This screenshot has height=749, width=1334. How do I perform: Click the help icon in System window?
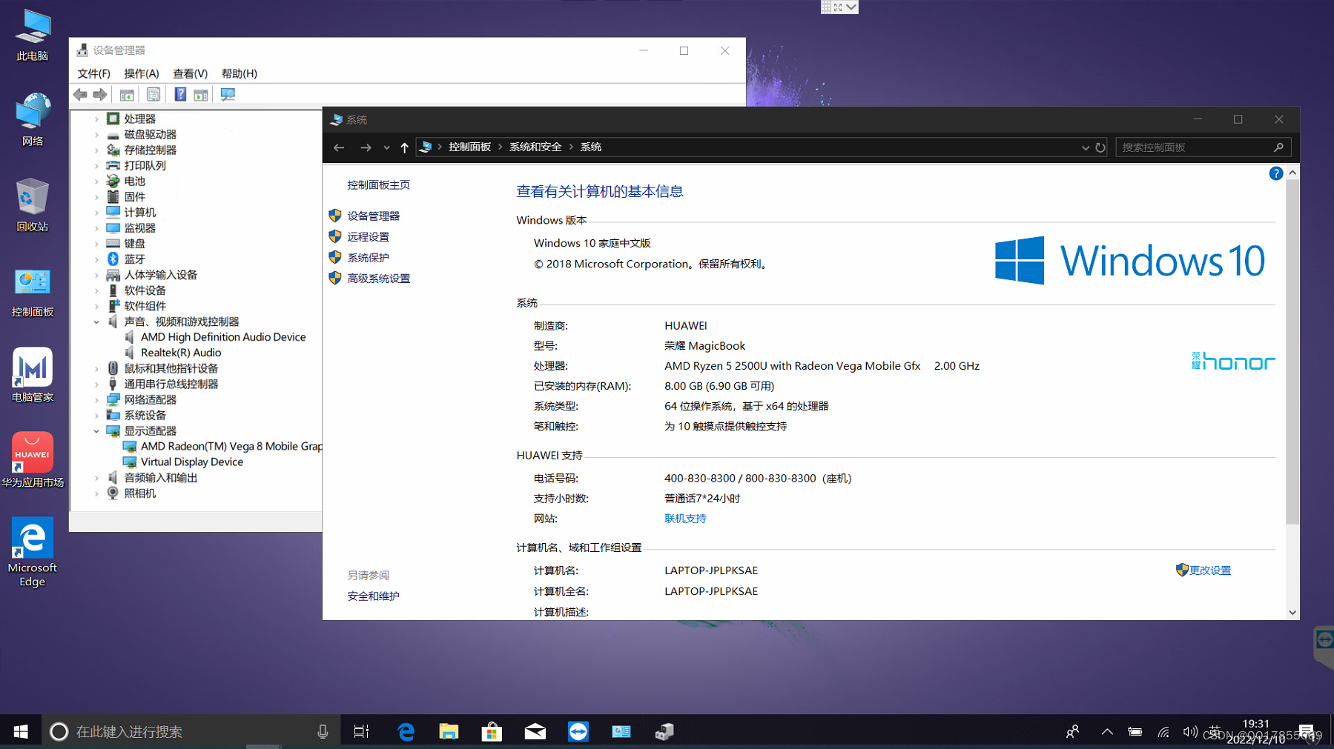coord(1275,173)
